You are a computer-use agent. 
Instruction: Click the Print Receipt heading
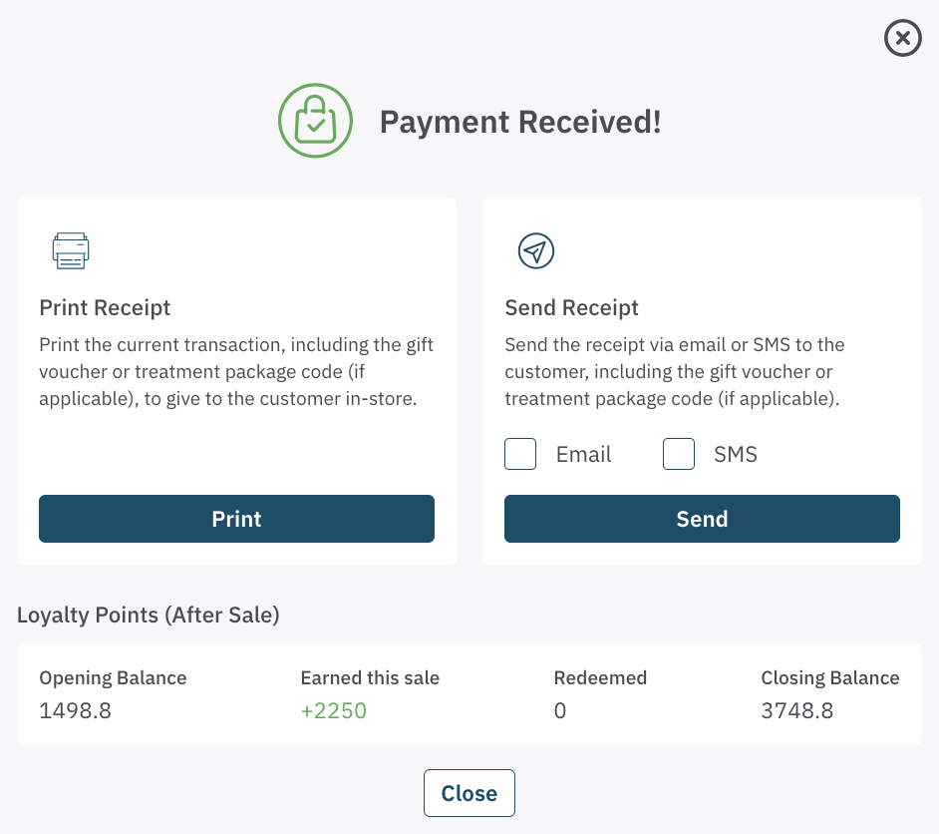105,308
